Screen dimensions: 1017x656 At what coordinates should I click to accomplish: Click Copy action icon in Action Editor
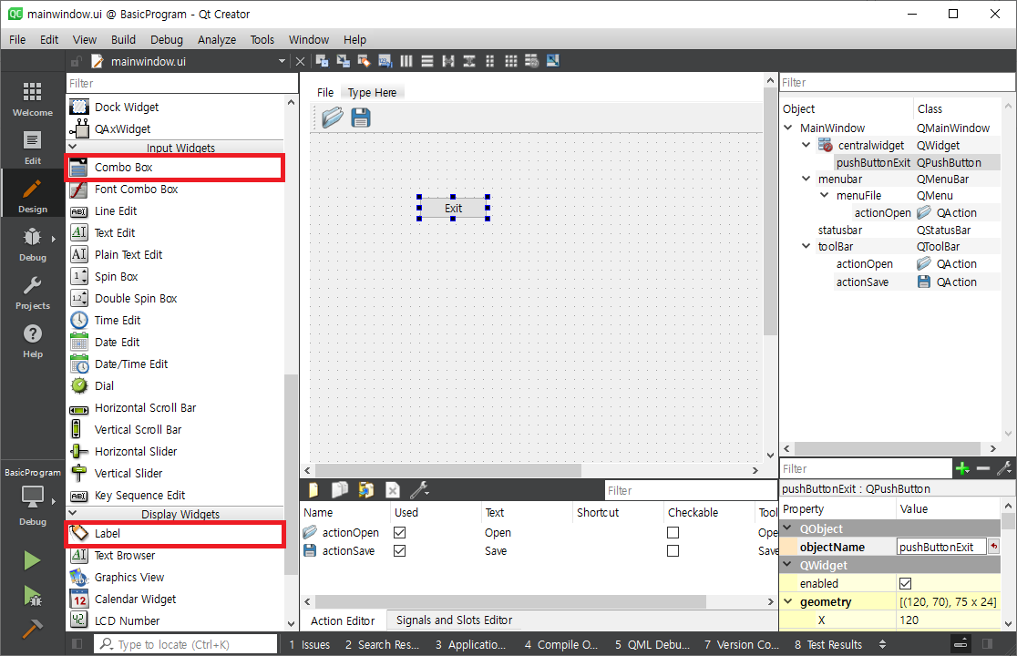pos(340,490)
